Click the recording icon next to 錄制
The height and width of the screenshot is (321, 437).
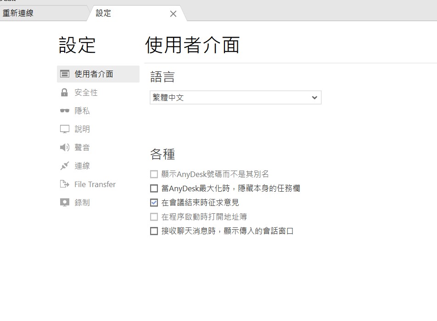point(65,202)
